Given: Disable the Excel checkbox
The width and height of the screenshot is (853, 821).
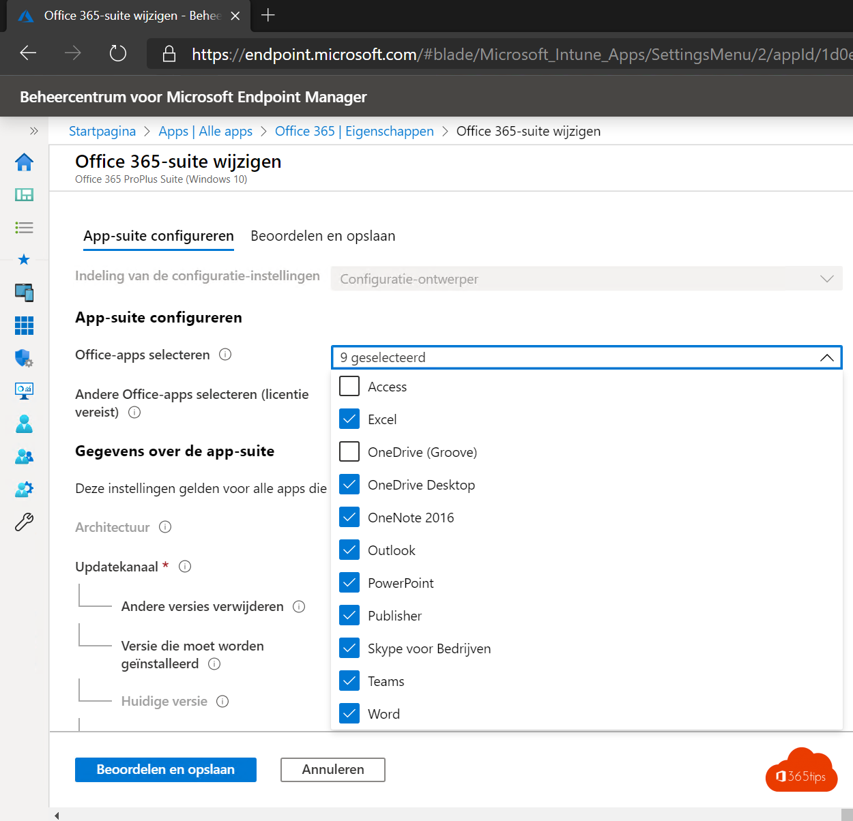Looking at the screenshot, I should [x=349, y=418].
